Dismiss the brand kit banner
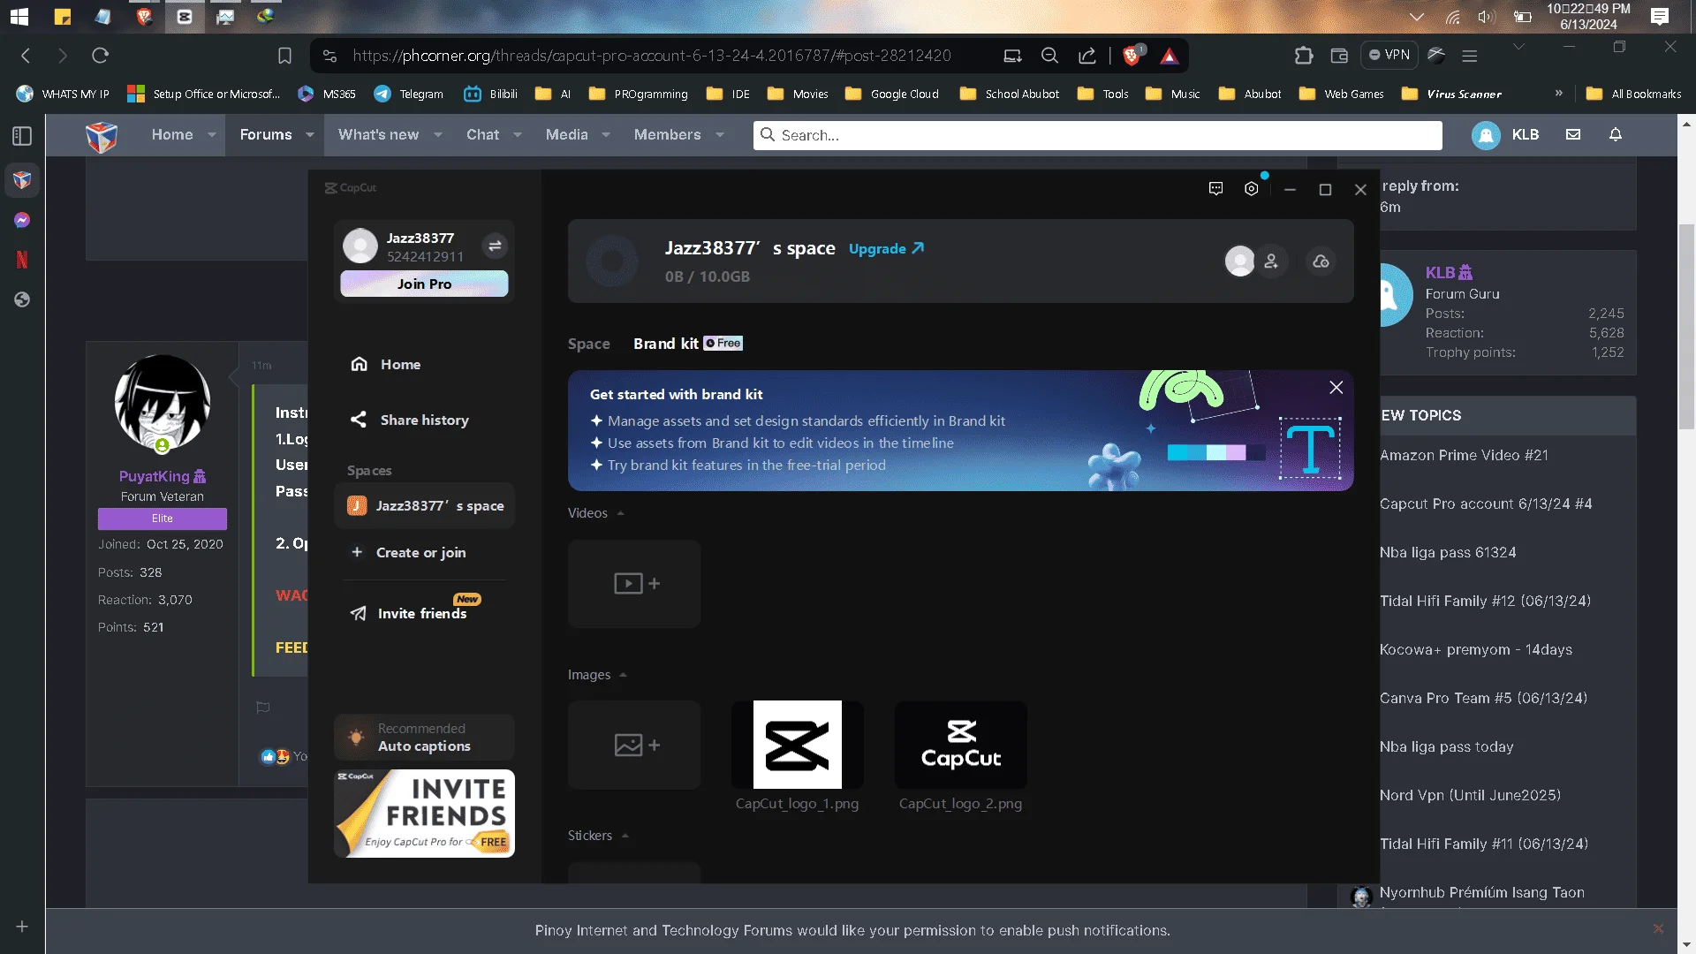The image size is (1696, 954). click(1336, 388)
